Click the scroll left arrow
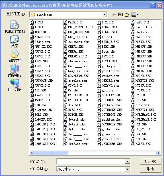 coord(32,153)
